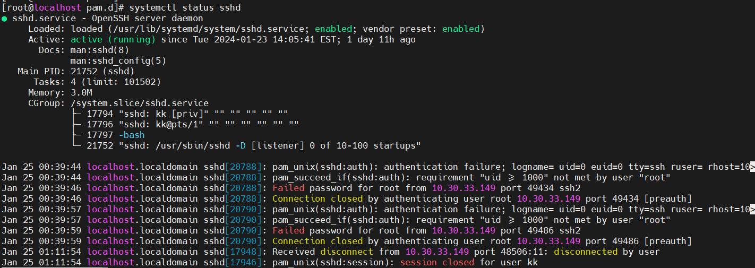
Task: Click the green active status dot
Action: tap(4, 19)
